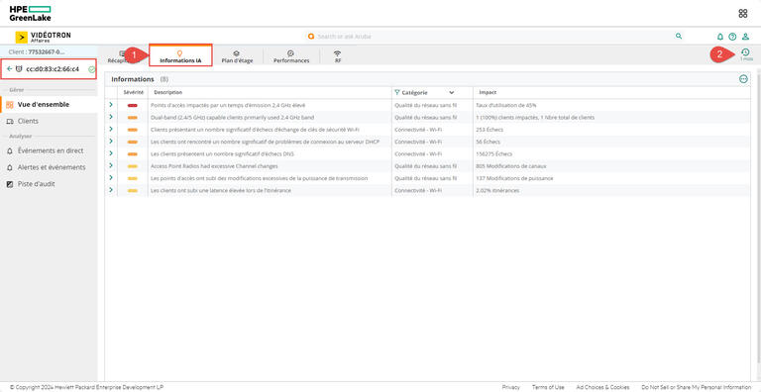Open the Performances tab

coord(291,56)
